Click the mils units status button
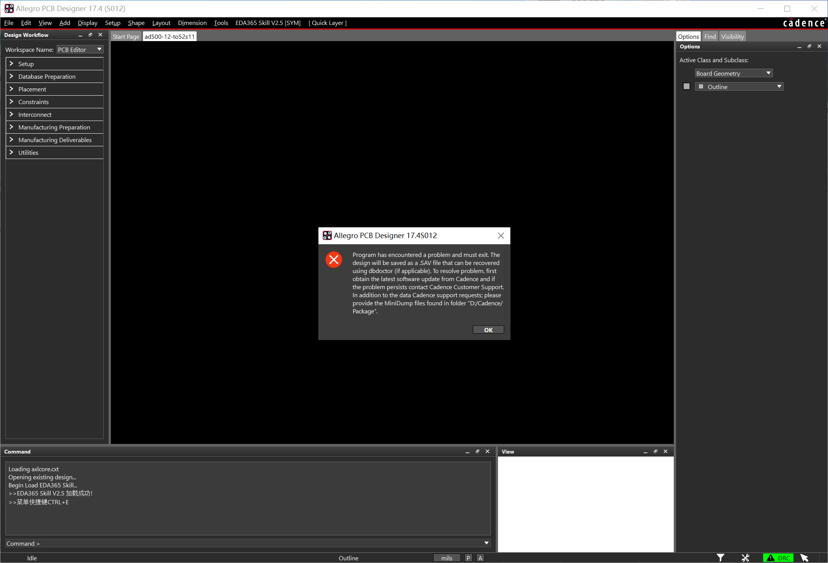The height and width of the screenshot is (563, 828). (447, 558)
